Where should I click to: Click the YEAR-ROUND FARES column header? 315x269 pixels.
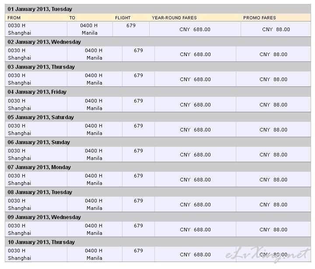175,18
